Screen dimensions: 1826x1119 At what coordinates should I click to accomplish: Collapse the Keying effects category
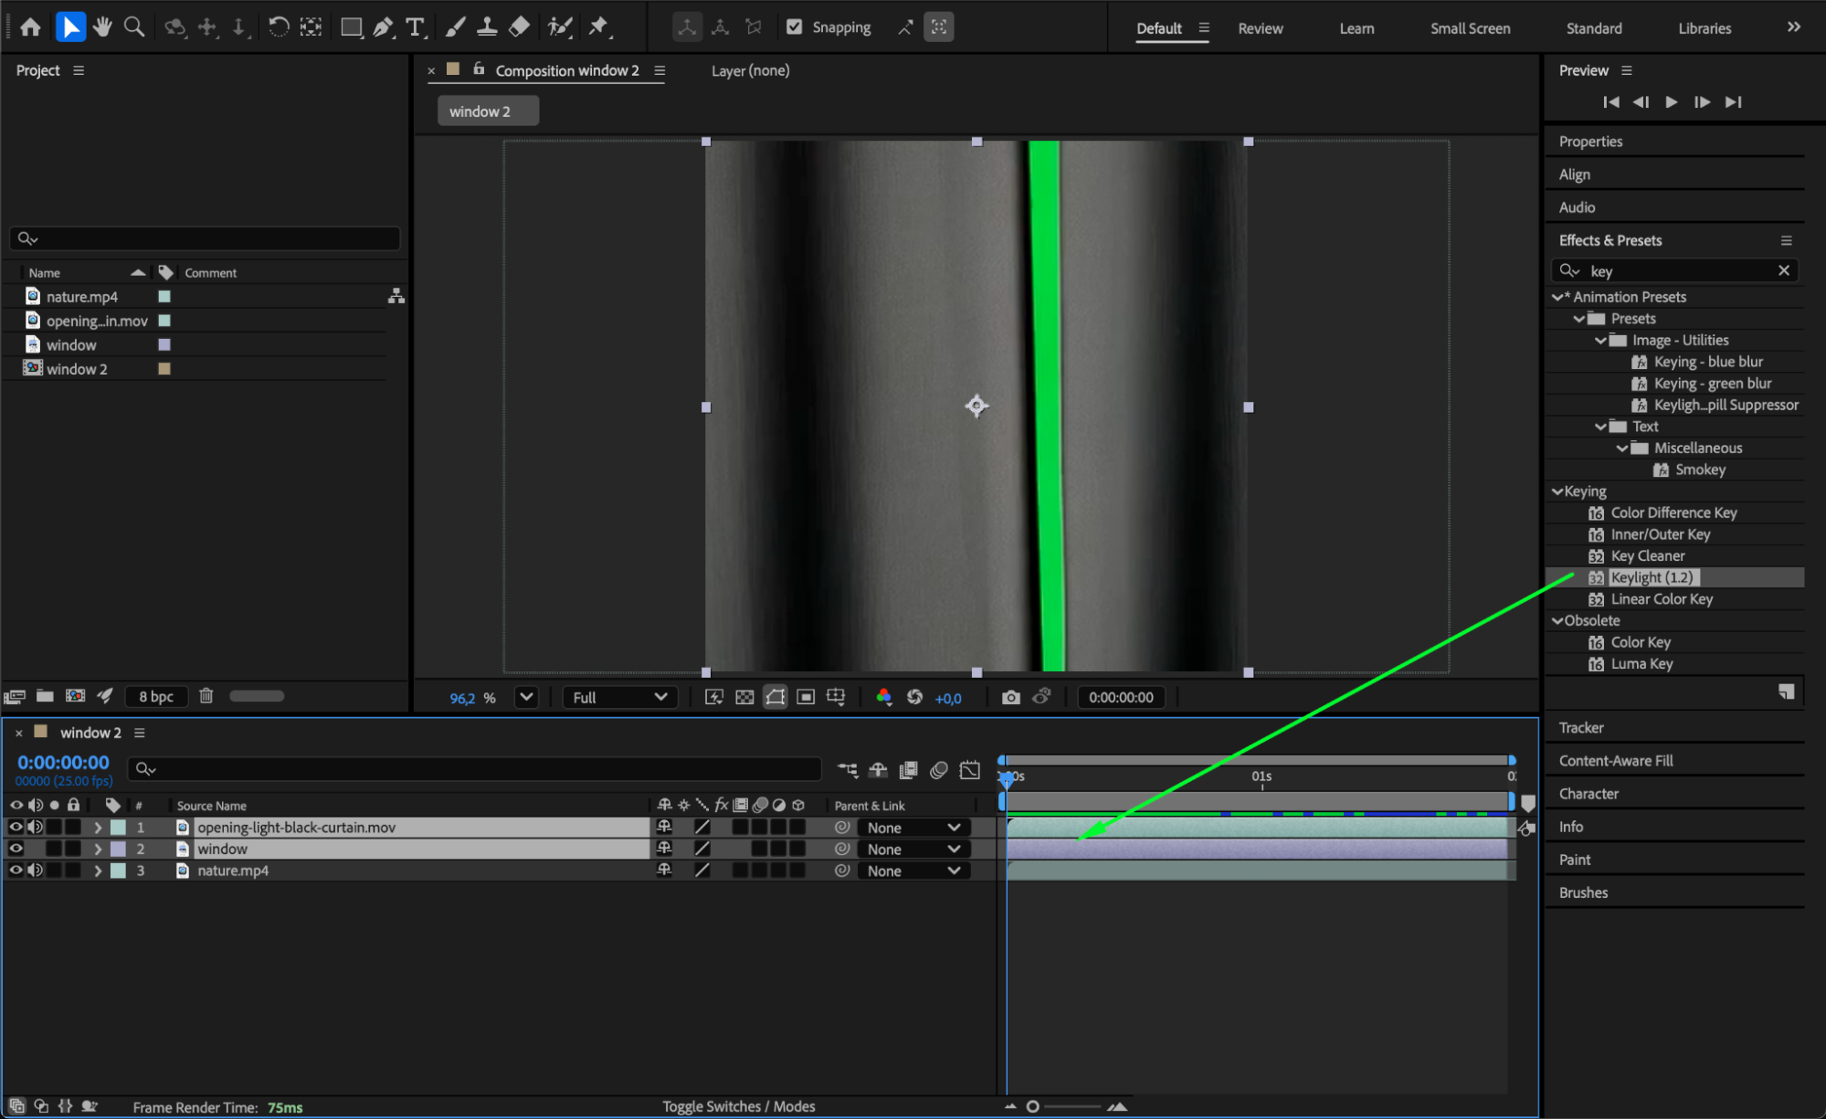pos(1557,491)
